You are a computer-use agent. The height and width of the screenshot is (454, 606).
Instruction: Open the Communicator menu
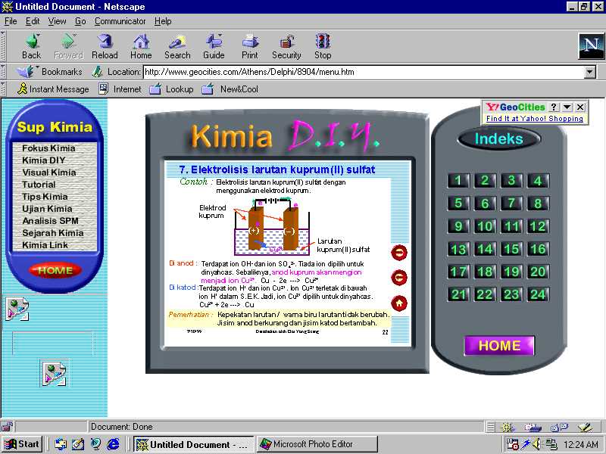(120, 21)
